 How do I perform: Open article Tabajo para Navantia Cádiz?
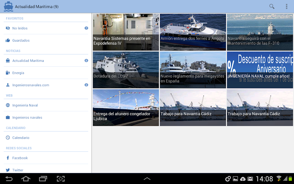193,108
